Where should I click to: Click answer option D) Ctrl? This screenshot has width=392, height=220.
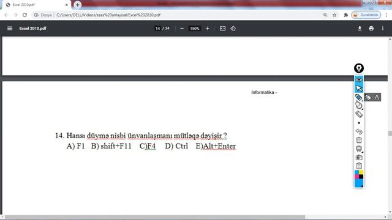click(x=176, y=146)
